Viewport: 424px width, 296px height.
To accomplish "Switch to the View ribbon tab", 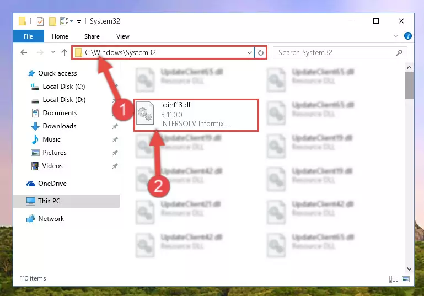I will pyautogui.click(x=123, y=36).
